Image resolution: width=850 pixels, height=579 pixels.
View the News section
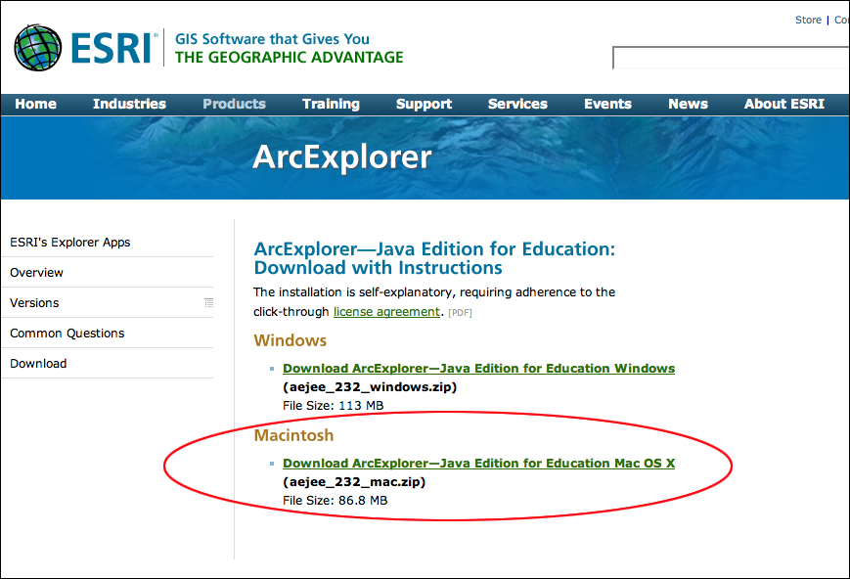coord(688,104)
